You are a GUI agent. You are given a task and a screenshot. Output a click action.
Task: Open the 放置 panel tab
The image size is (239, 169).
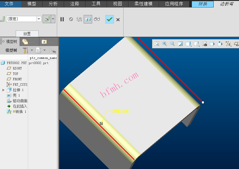[27, 34]
